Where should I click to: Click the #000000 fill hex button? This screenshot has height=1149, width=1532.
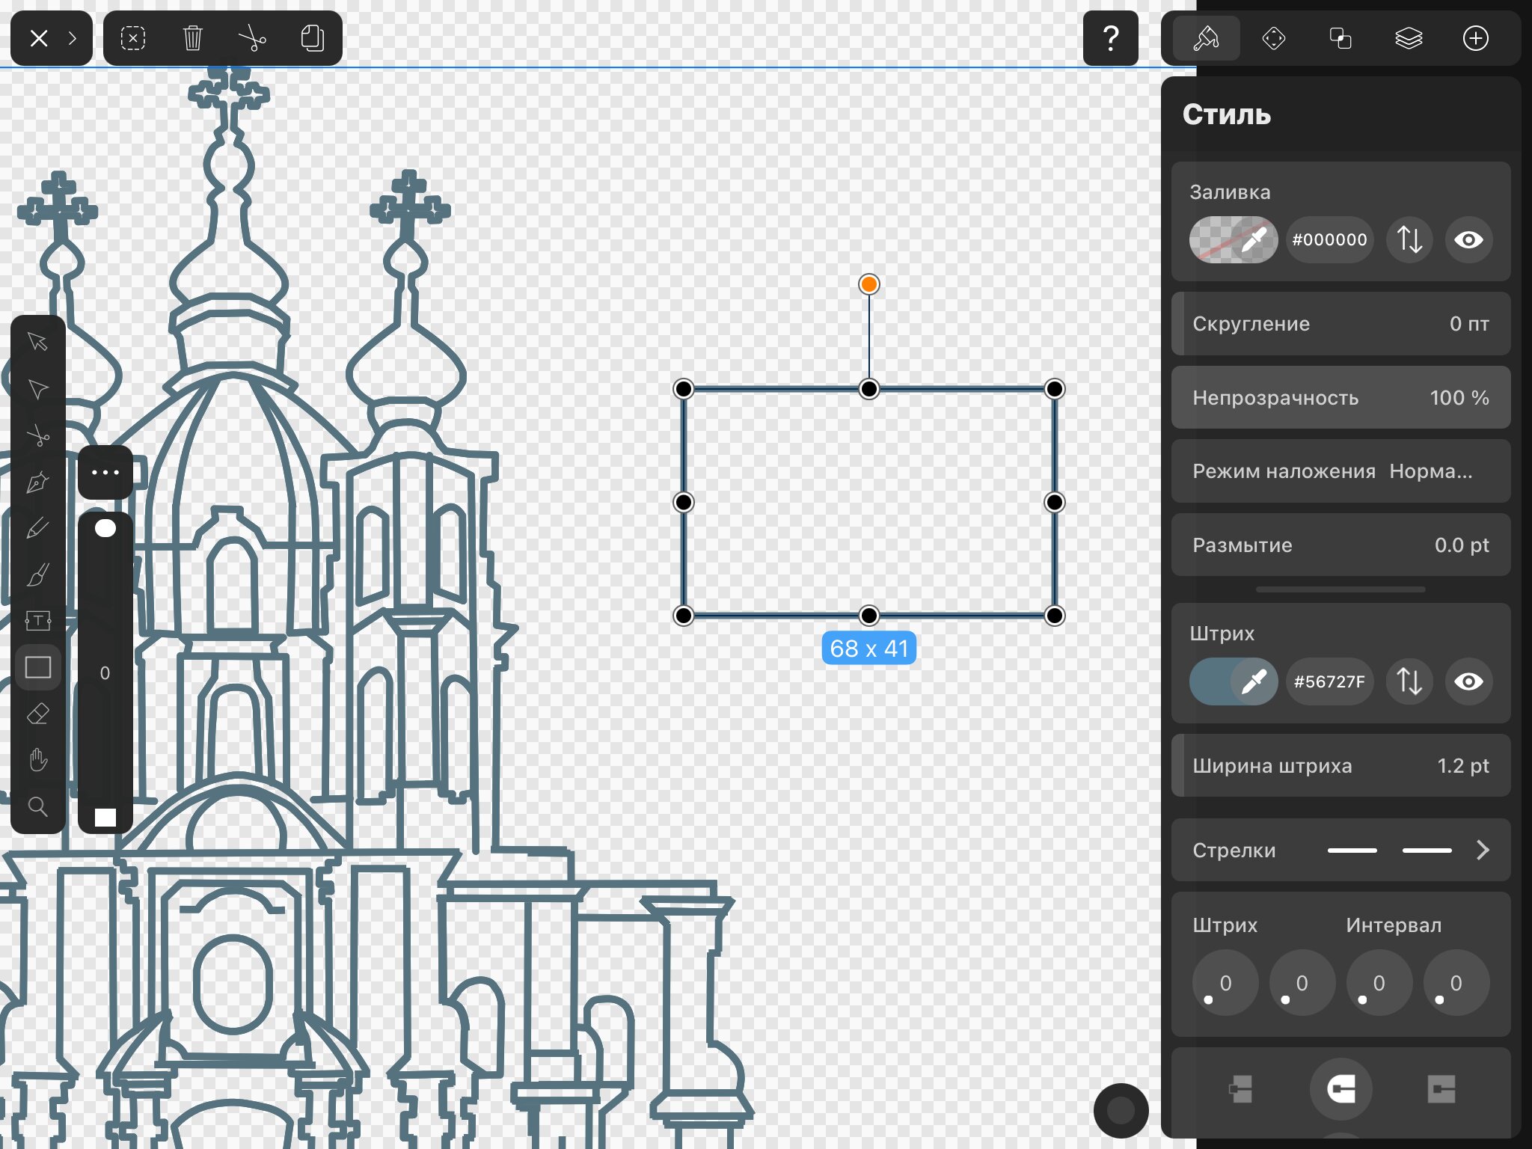(x=1329, y=240)
